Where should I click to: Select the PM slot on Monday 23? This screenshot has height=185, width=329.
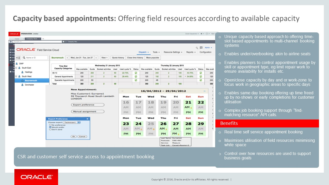126,134
